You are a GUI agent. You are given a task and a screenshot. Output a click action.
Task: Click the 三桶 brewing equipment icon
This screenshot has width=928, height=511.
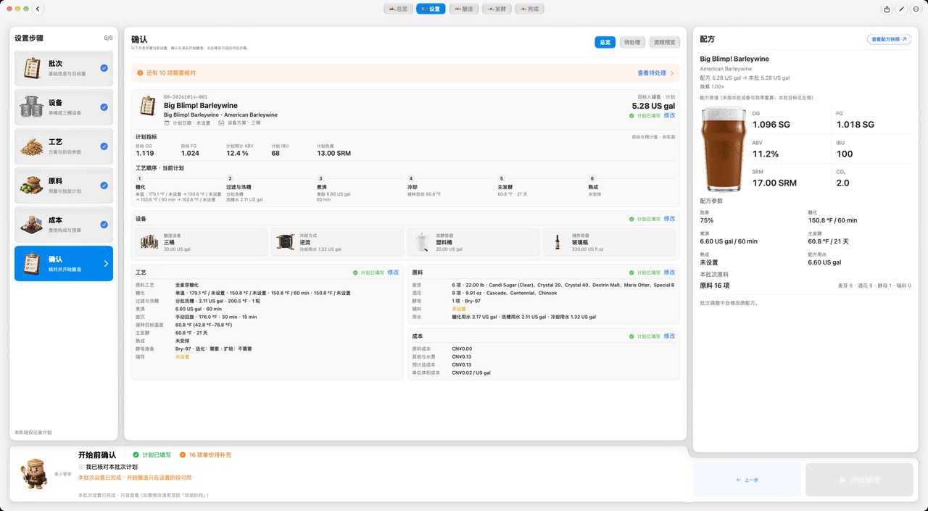[150, 242]
